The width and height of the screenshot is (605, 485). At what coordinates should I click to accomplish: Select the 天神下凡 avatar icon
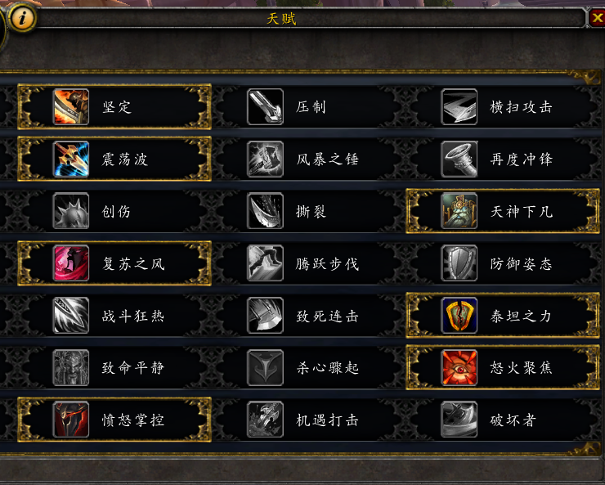coord(459,211)
